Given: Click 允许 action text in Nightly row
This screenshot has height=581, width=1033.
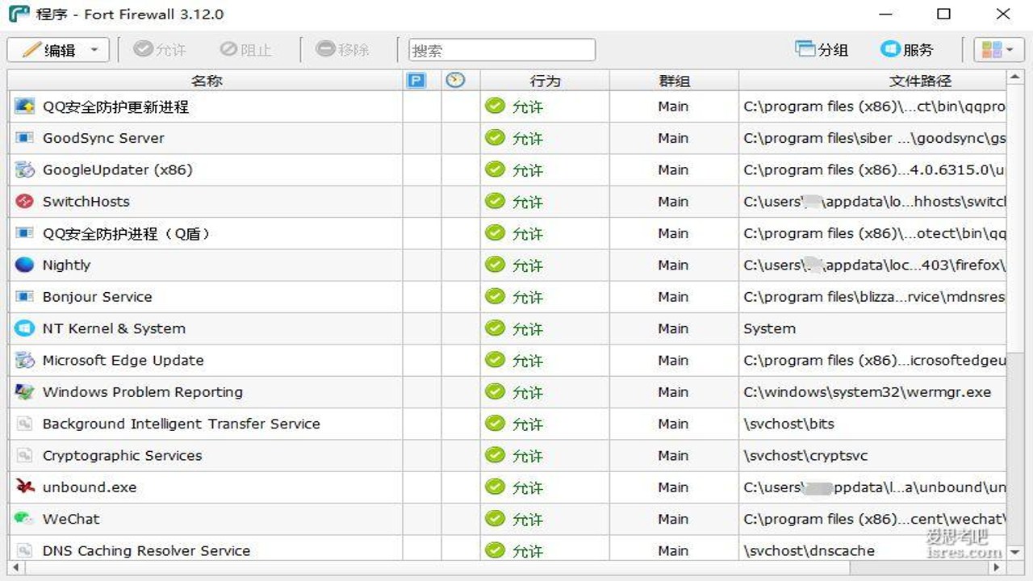Looking at the screenshot, I should 528,265.
